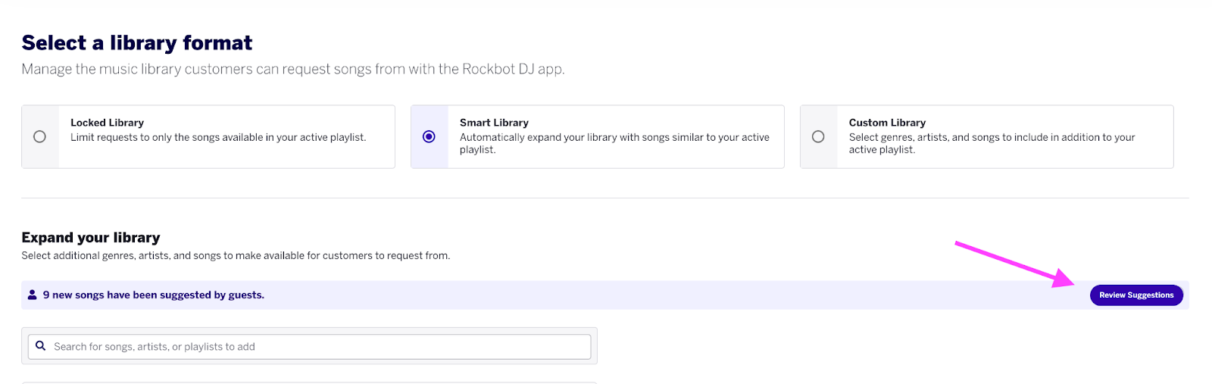Click the Review Suggestions button
Screen dimensions: 1212x384
click(1136, 295)
